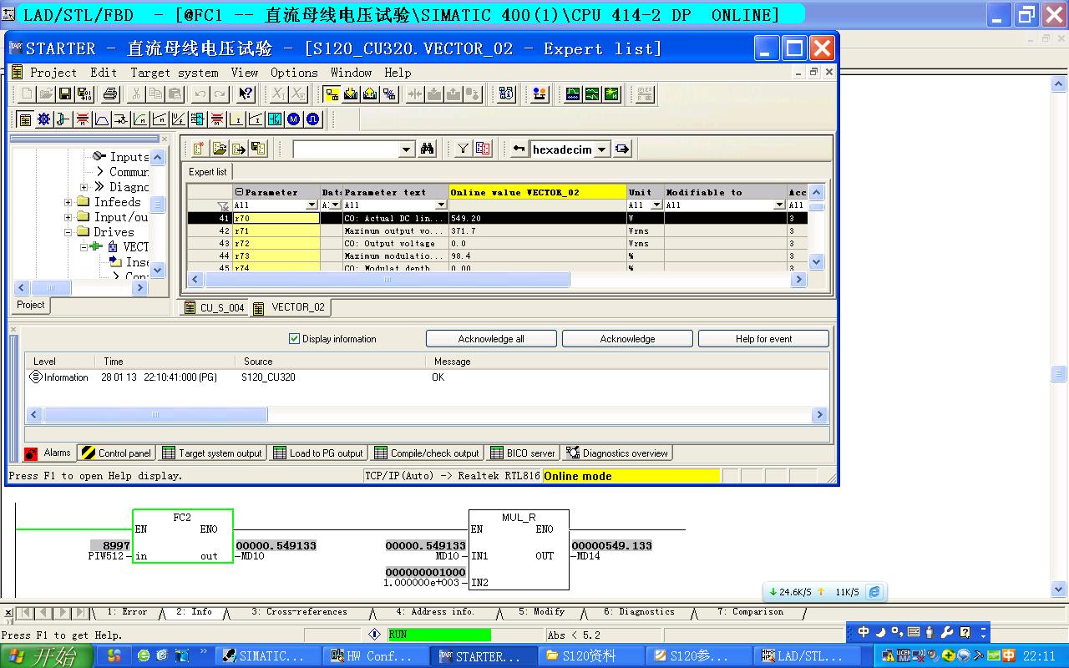The height and width of the screenshot is (668, 1069).
Task: Open the Project menu
Action: [53, 73]
